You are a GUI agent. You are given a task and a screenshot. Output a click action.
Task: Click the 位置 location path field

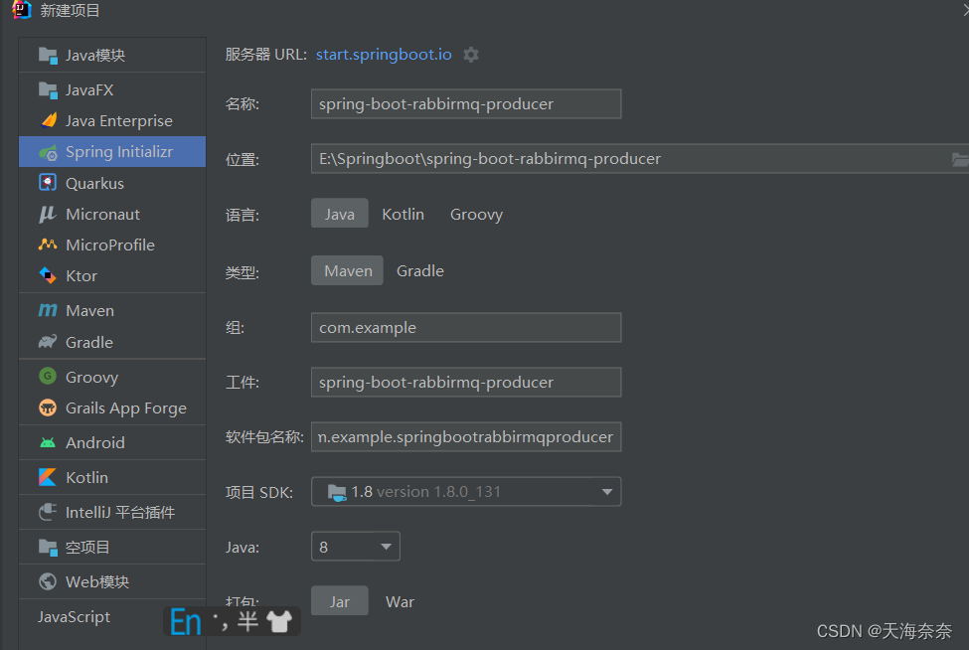pos(640,159)
